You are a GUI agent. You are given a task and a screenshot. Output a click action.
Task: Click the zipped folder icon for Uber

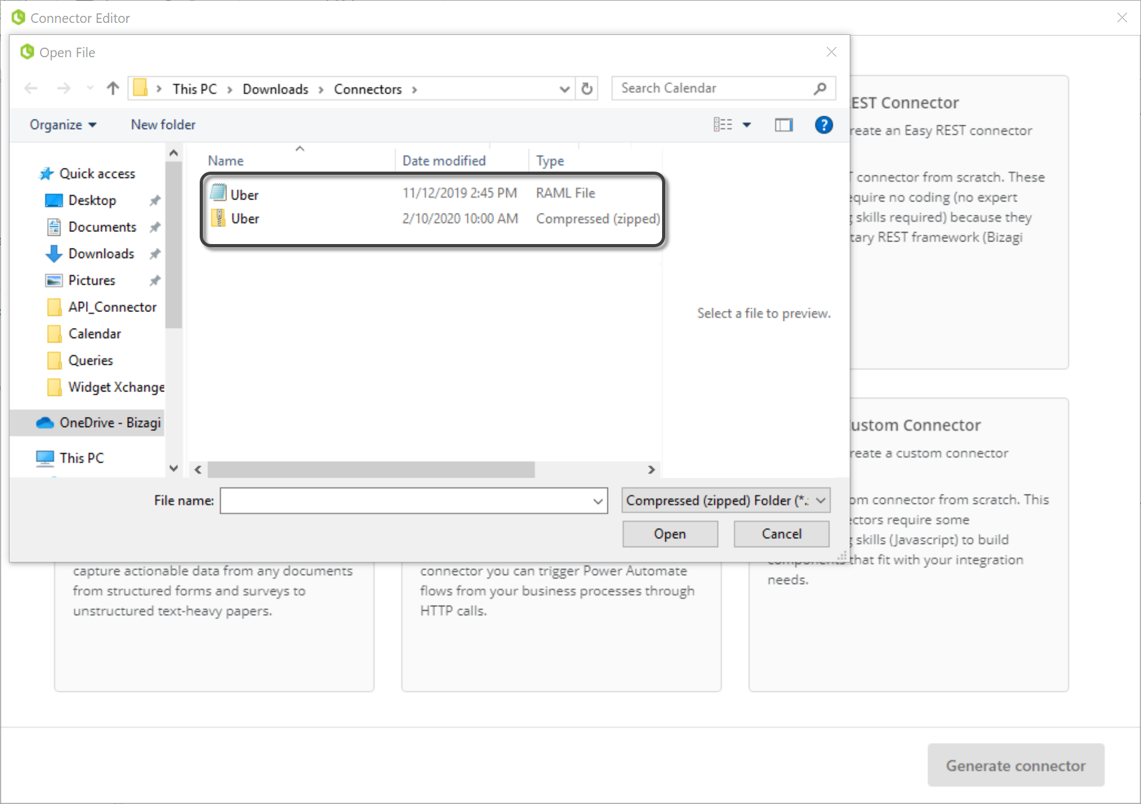tap(218, 218)
